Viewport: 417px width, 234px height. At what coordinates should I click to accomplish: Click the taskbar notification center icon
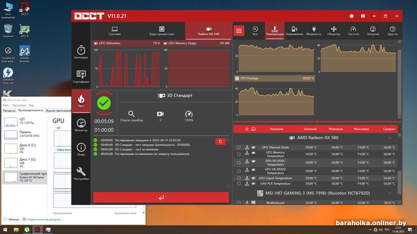tap(411, 230)
